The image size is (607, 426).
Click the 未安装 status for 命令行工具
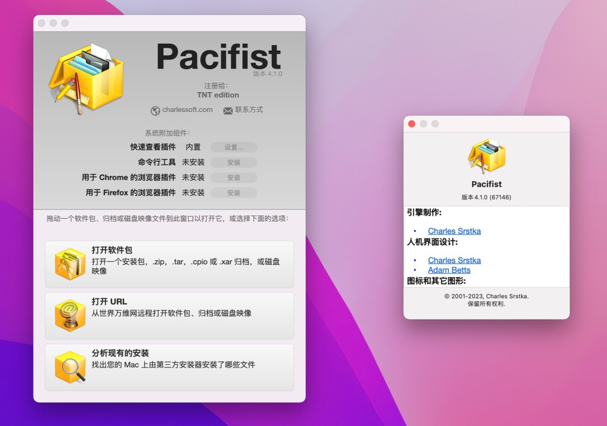pyautogui.click(x=193, y=162)
